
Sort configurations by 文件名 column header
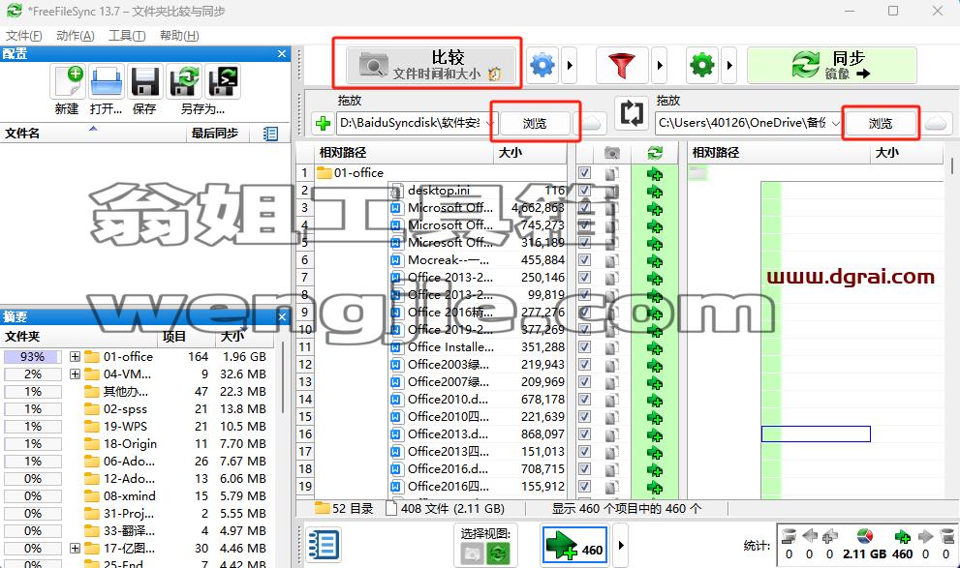click(92, 134)
